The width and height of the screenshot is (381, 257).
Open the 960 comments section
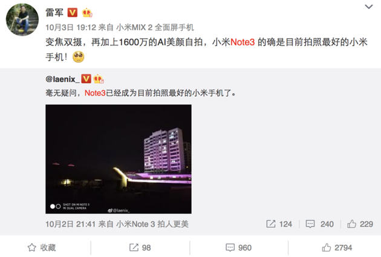239,247
